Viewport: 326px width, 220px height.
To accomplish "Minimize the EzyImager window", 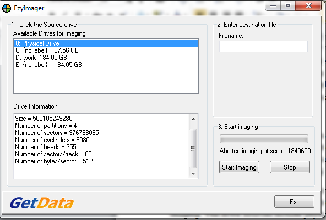I will 273,6.
